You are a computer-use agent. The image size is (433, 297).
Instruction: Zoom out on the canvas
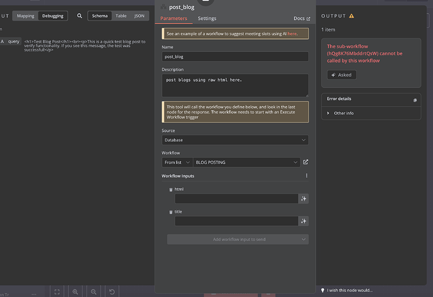click(94, 292)
